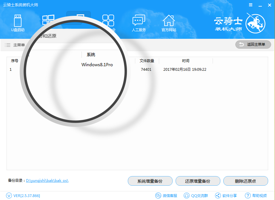The height and width of the screenshot is (200, 275).
Task: Click the 主菜单 list icon
Action: [x=7, y=45]
